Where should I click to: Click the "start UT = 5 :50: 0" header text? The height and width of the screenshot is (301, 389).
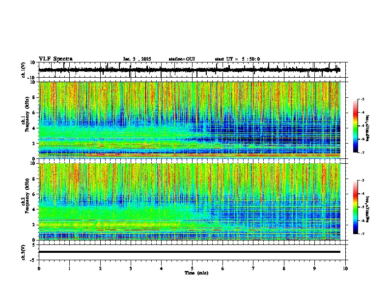237,59
